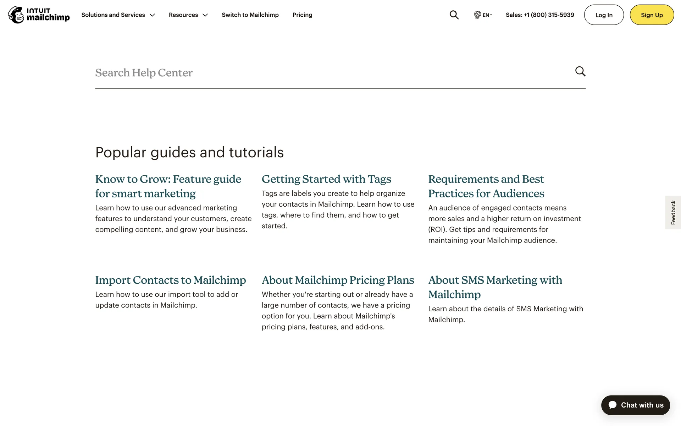
Task: Click the Mailchimp Freddie logo icon
Action: pos(16,15)
